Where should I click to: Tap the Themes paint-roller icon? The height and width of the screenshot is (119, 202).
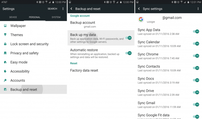[x=5, y=35]
